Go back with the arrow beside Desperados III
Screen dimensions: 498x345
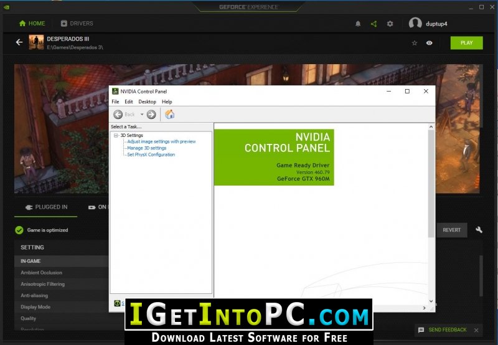(x=19, y=42)
